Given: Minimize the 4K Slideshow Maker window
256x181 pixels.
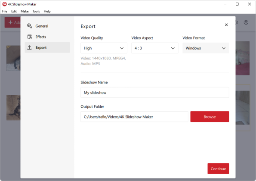Looking at the screenshot, I should click(x=225, y=4).
